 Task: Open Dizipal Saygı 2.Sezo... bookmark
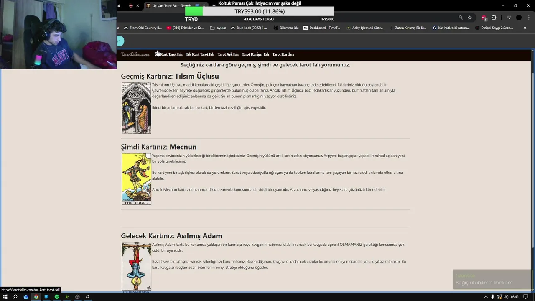[x=494, y=28]
